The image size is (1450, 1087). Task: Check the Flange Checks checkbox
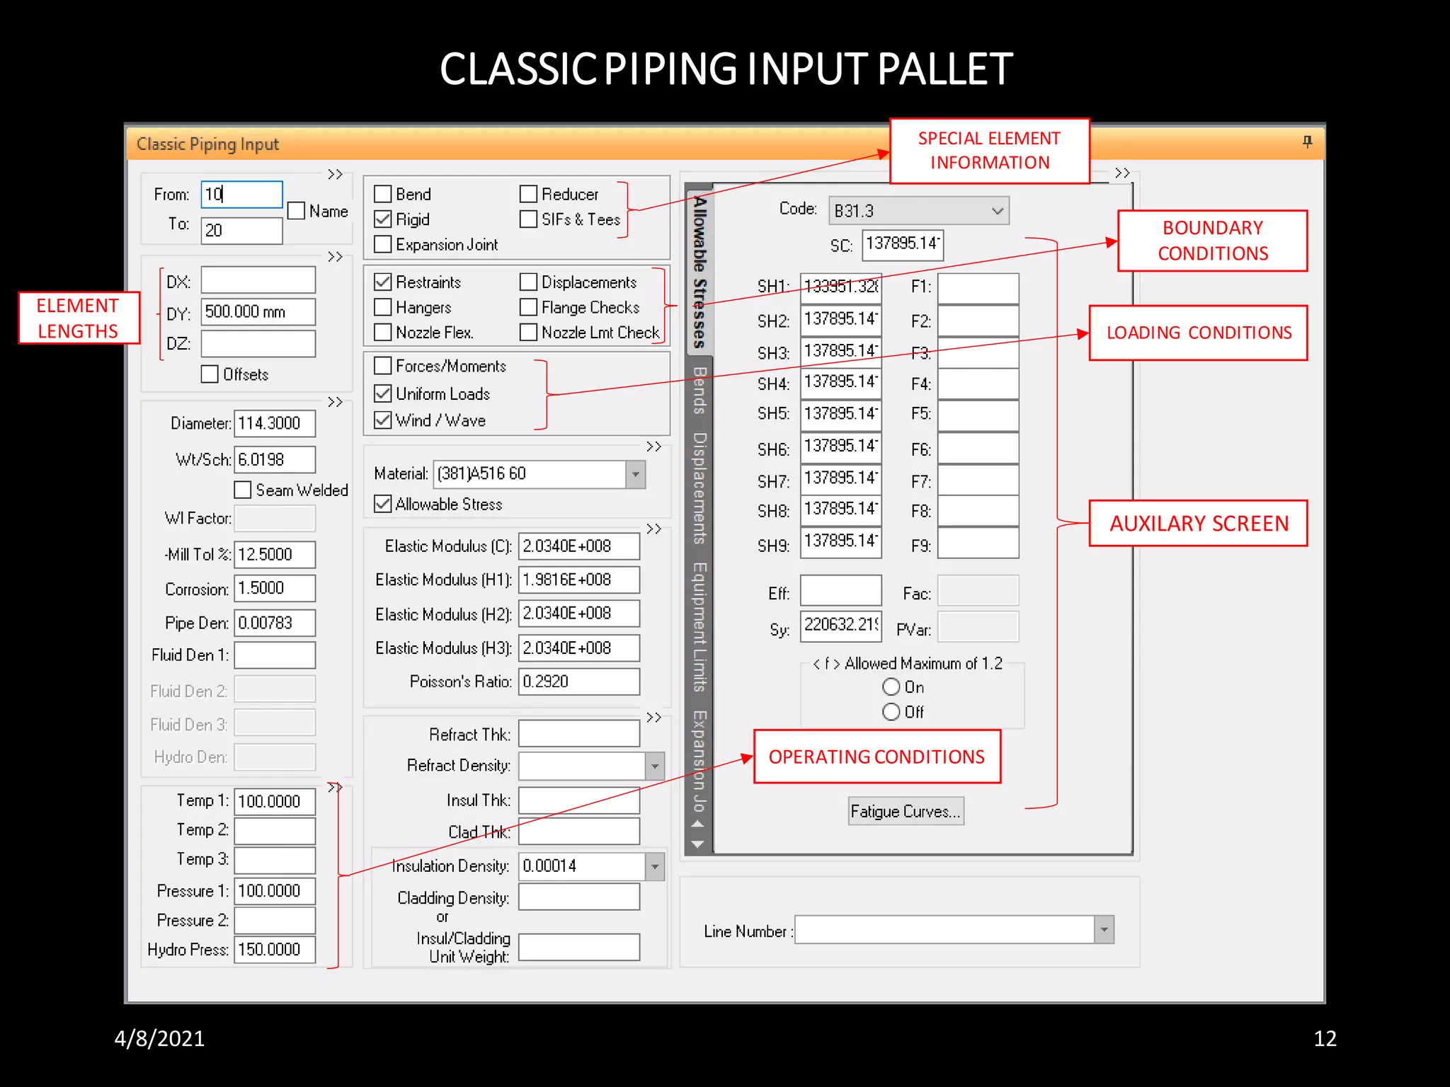pyautogui.click(x=528, y=307)
